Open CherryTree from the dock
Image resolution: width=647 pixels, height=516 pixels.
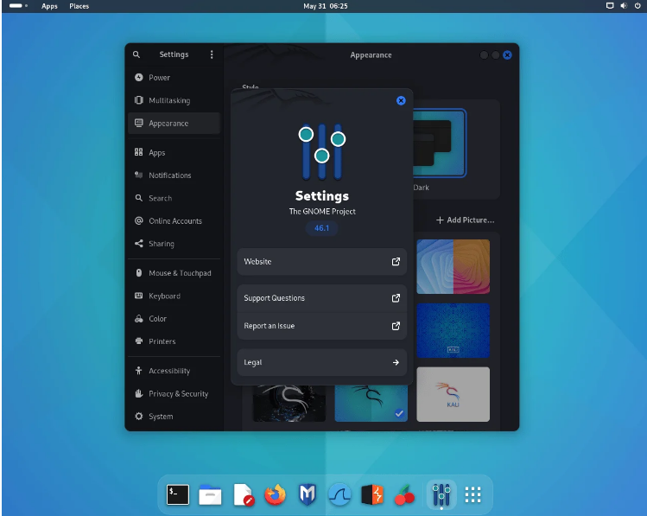tap(404, 494)
